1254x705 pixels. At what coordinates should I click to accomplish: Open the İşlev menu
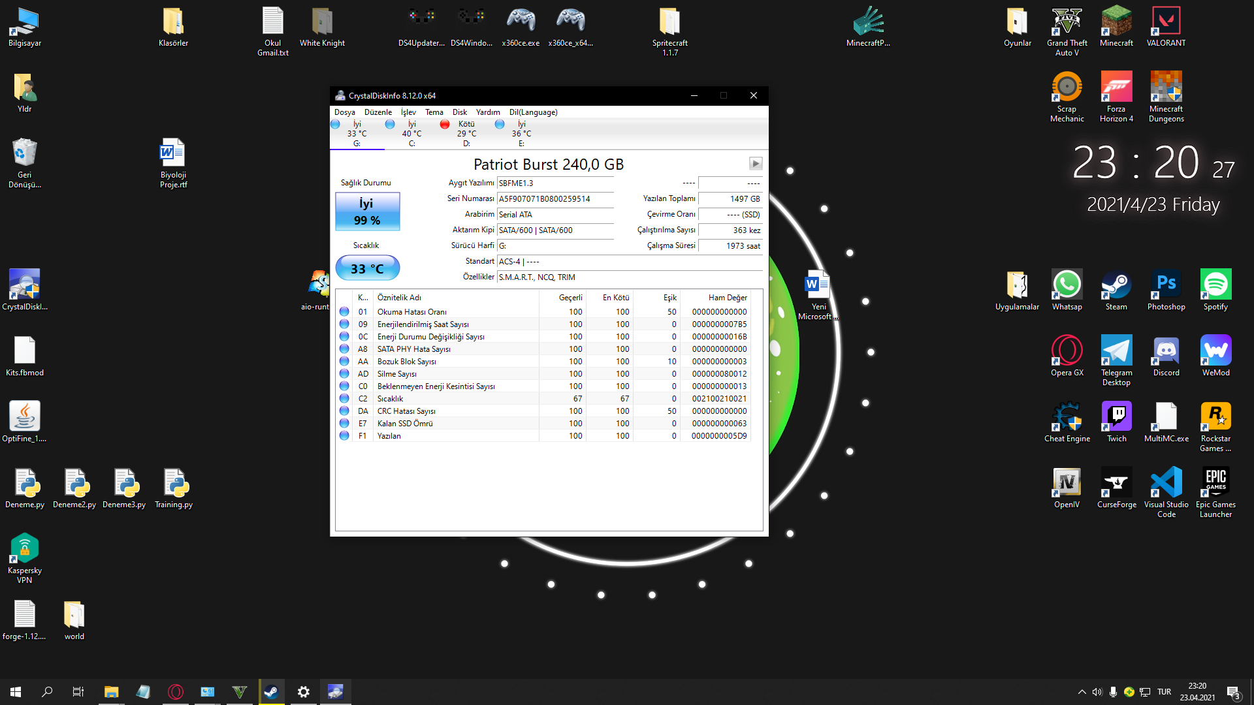click(408, 112)
